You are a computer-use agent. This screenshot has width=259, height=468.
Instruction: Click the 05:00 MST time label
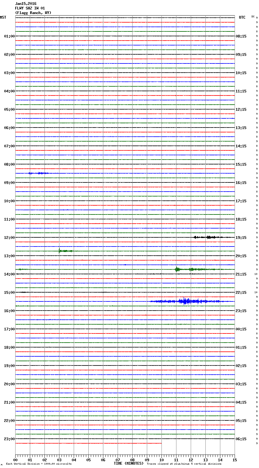[x=9, y=110]
